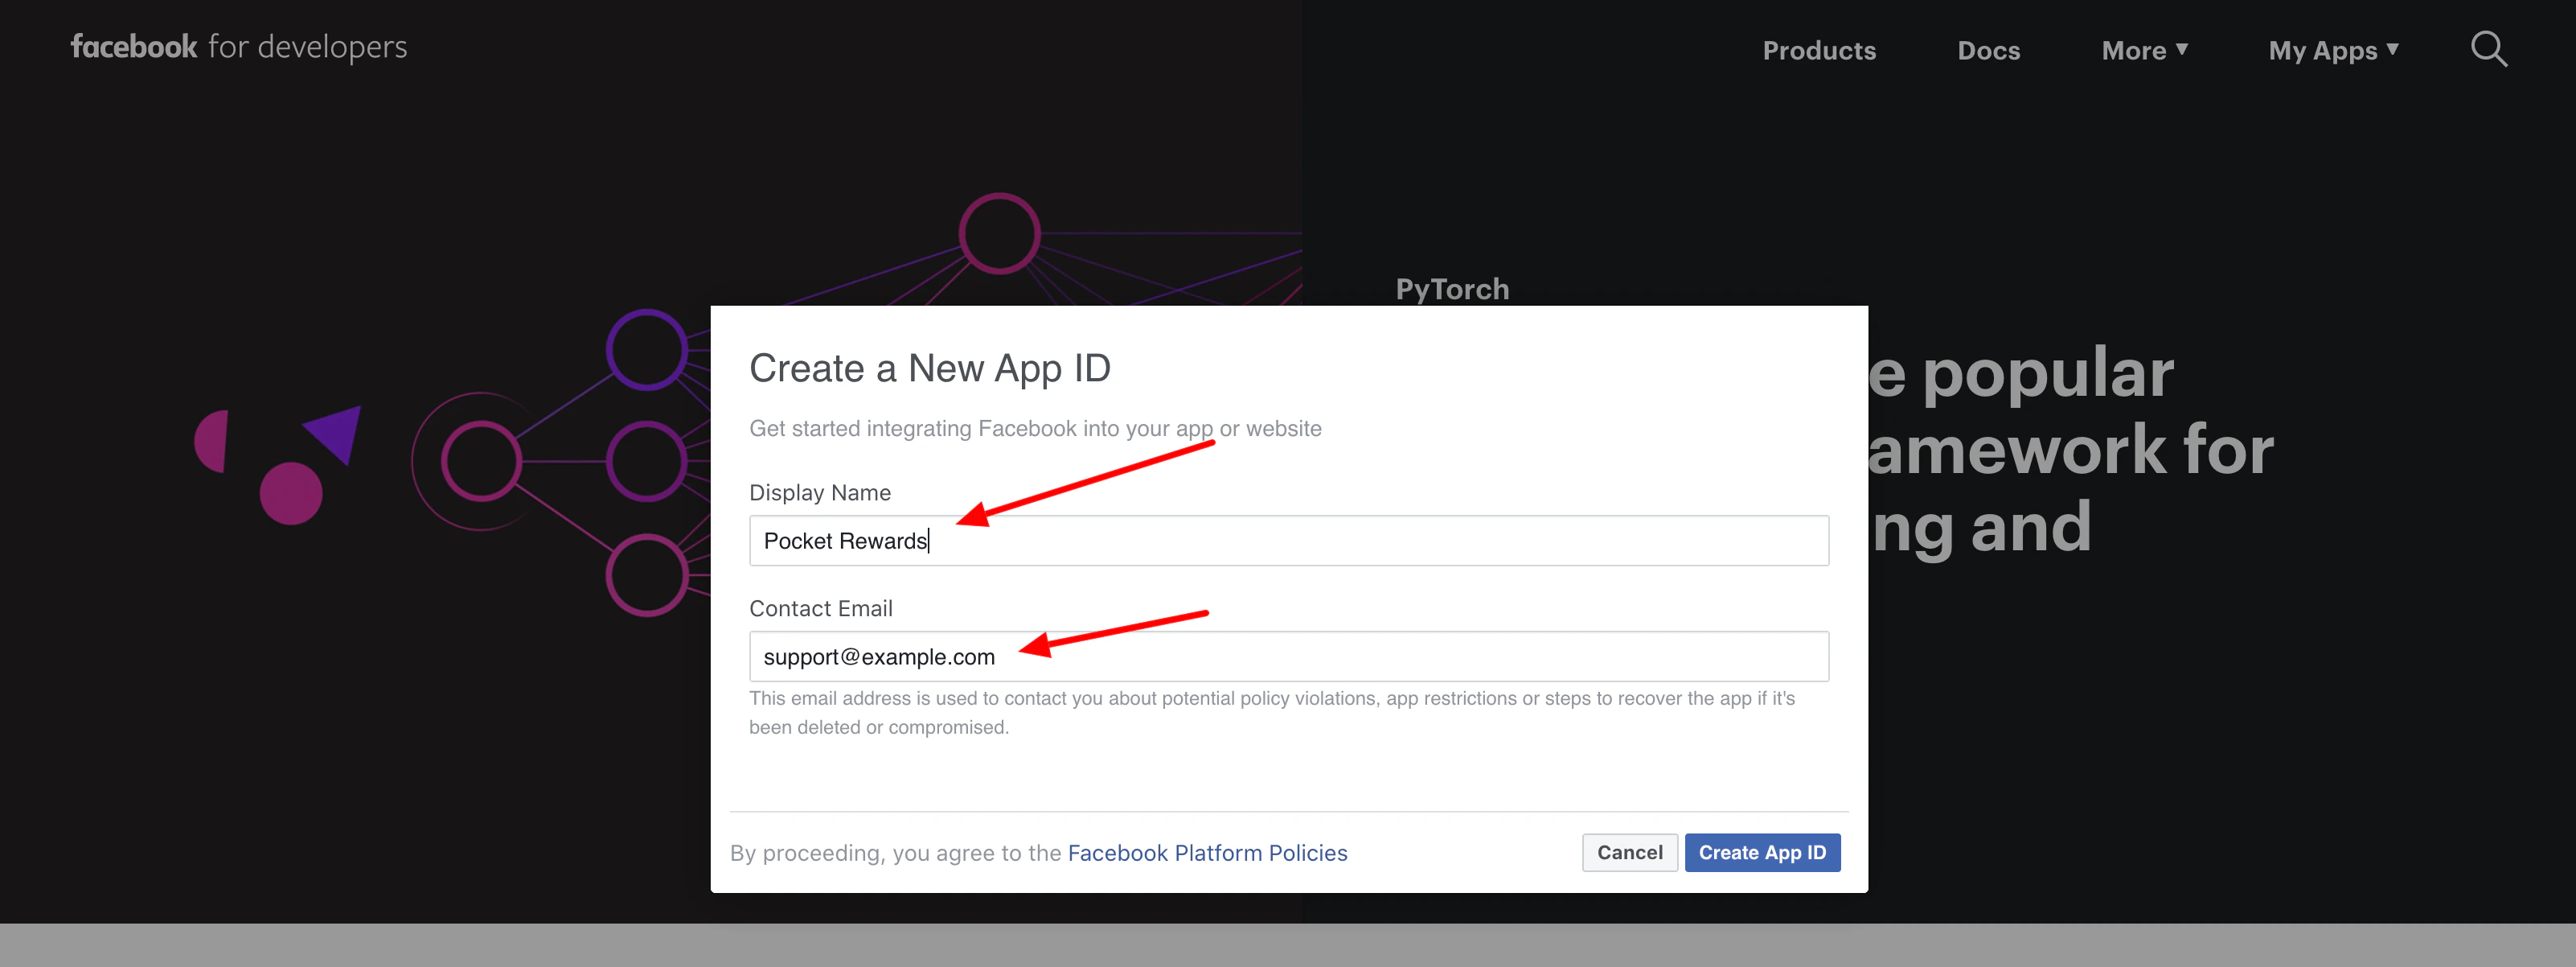Click the facebook for developers logo

pyautogui.click(x=239, y=47)
